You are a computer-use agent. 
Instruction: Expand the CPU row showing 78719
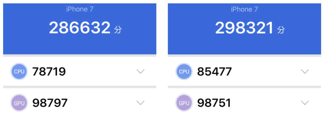click(x=140, y=72)
